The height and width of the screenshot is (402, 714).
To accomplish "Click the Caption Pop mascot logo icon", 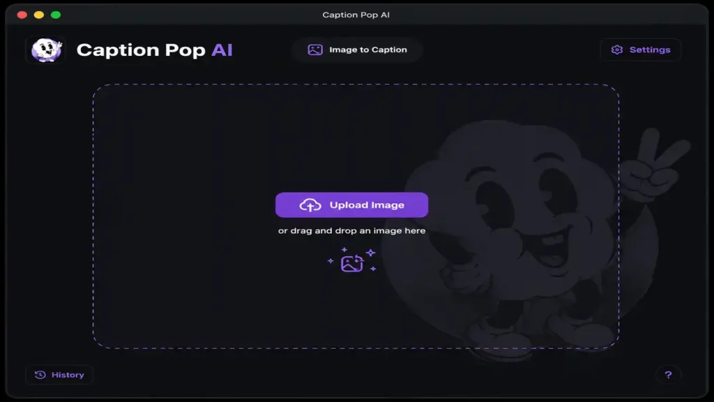I will click(46, 50).
